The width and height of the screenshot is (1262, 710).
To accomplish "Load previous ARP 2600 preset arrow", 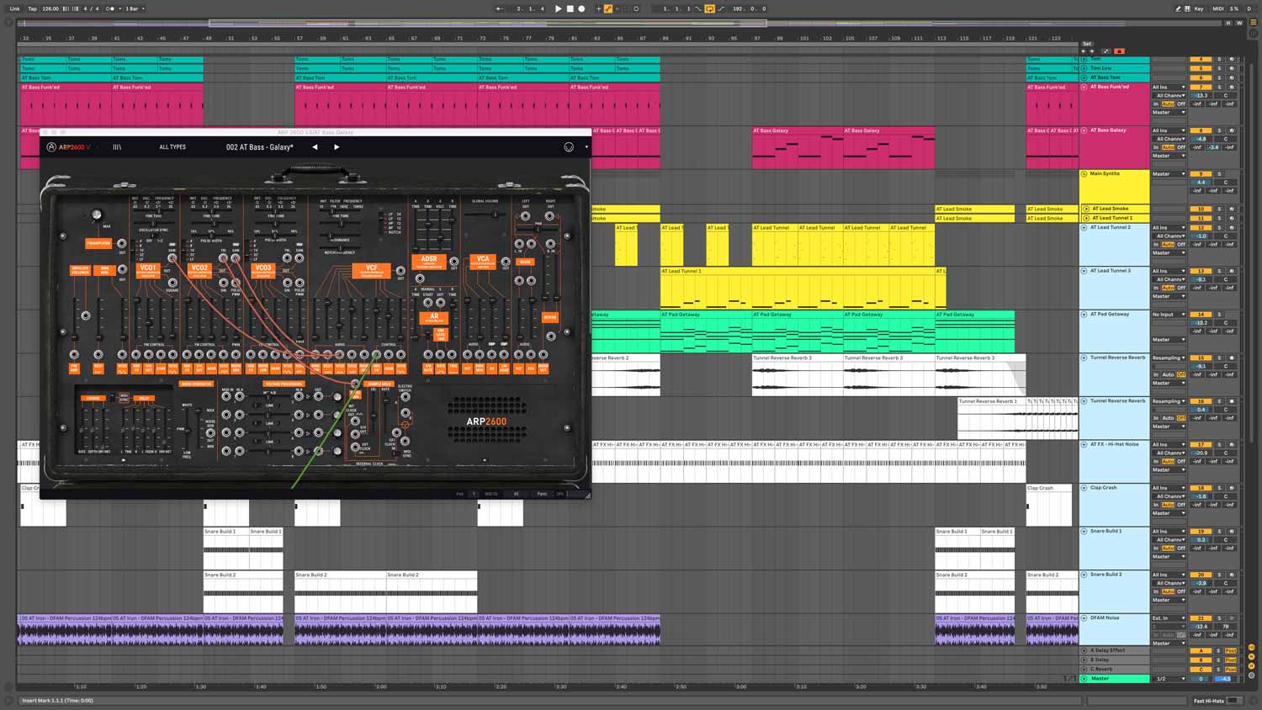I will click(315, 147).
